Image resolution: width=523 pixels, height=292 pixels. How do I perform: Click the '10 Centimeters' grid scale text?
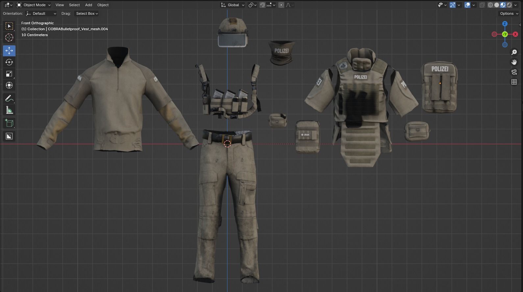(x=35, y=35)
